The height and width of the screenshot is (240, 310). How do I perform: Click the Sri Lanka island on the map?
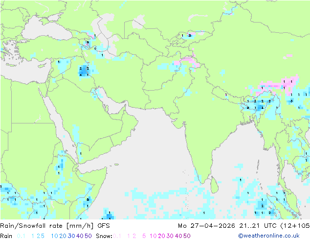215,185
